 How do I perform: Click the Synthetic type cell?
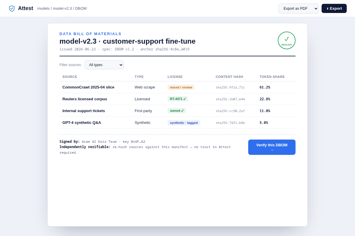[x=143, y=123]
